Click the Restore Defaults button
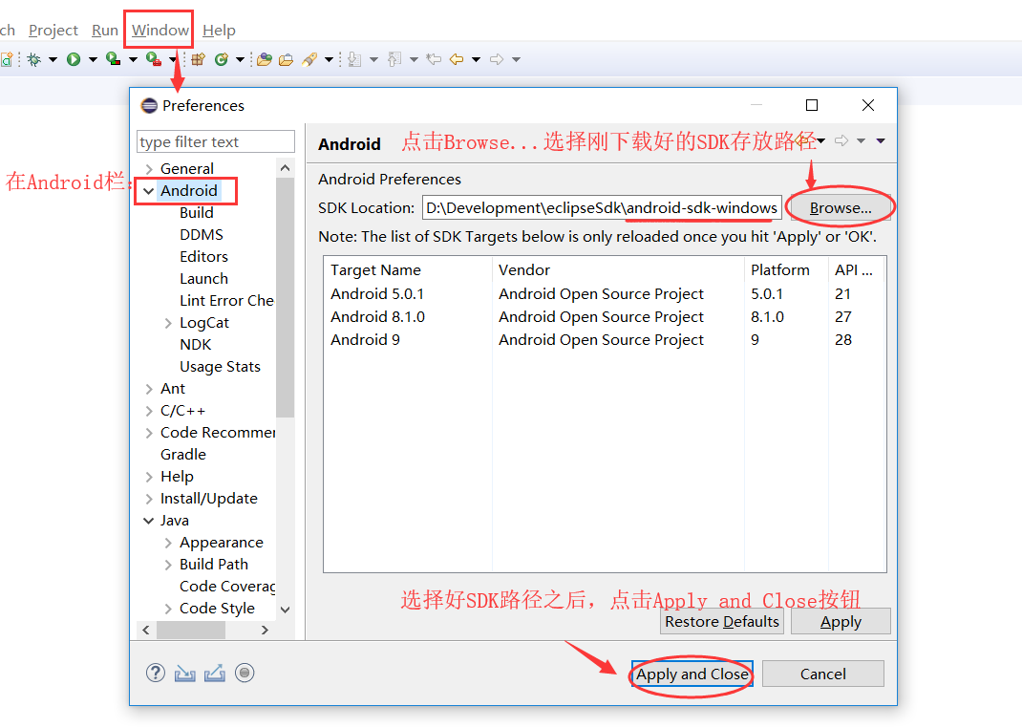1022x728 pixels. click(721, 621)
